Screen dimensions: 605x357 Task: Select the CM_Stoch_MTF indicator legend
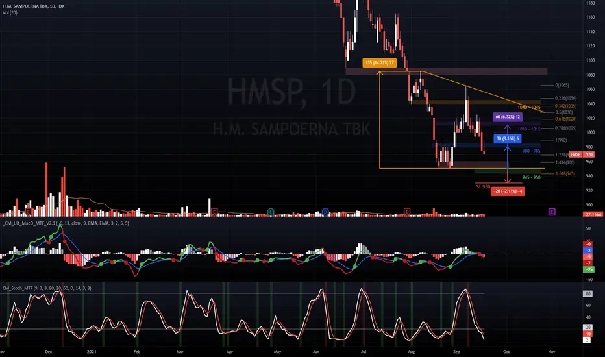(x=47, y=288)
